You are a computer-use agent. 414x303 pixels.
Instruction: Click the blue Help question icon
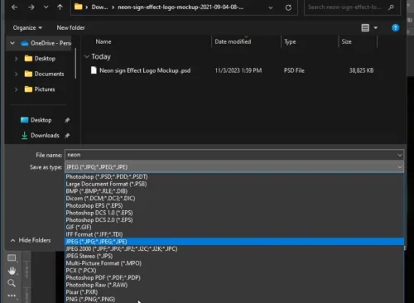[x=395, y=28]
